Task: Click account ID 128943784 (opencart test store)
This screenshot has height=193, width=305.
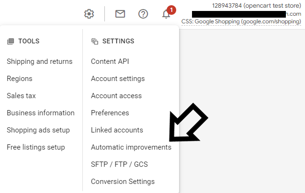Action: click(257, 6)
